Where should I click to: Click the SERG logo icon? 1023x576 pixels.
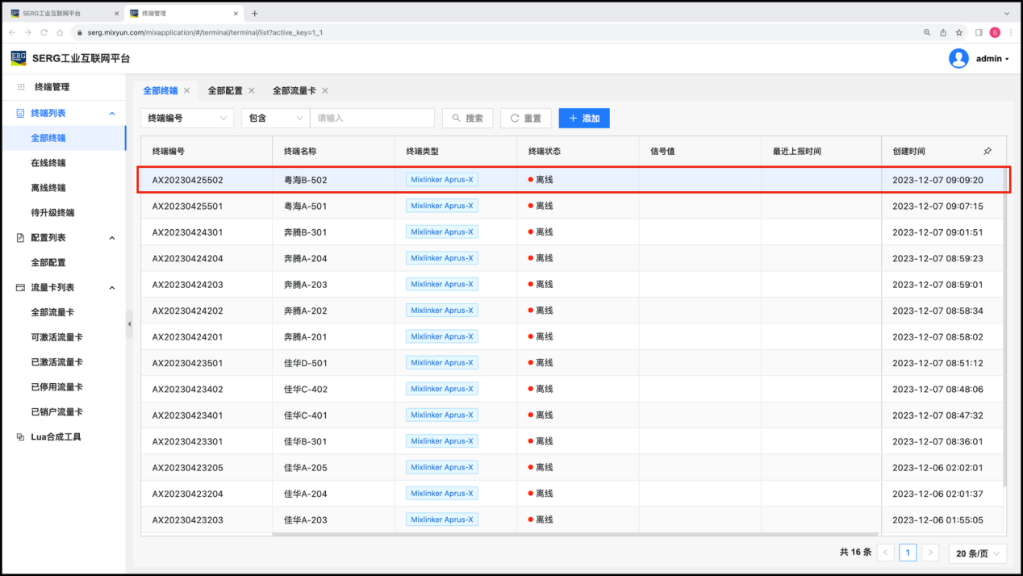(x=18, y=58)
